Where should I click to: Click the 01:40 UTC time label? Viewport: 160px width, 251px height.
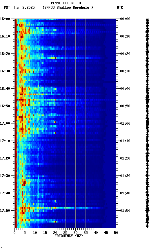click(x=125, y=193)
